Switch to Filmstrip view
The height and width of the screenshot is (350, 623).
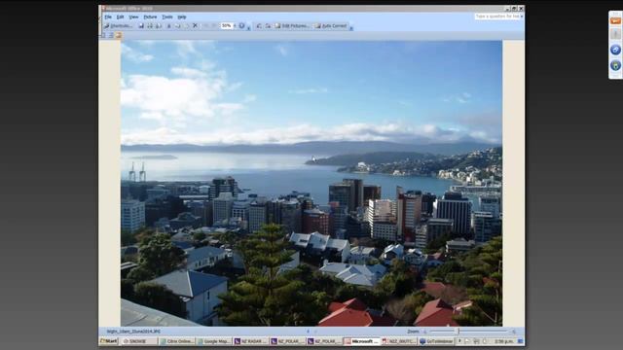[111, 35]
